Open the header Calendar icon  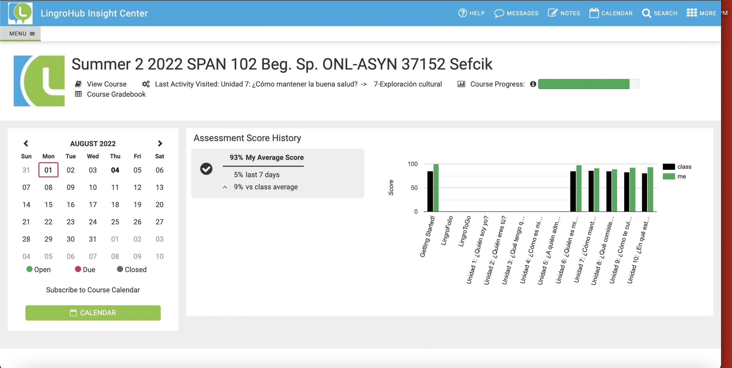(x=594, y=13)
